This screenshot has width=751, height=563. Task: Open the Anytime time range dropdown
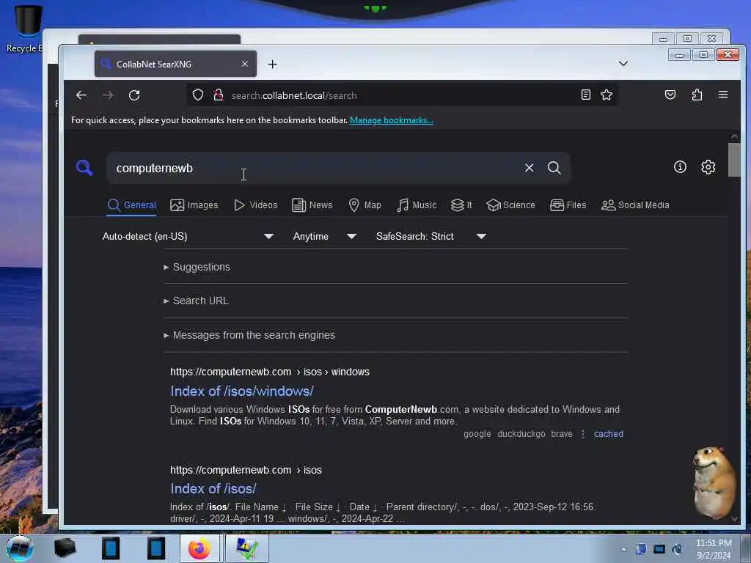point(325,237)
